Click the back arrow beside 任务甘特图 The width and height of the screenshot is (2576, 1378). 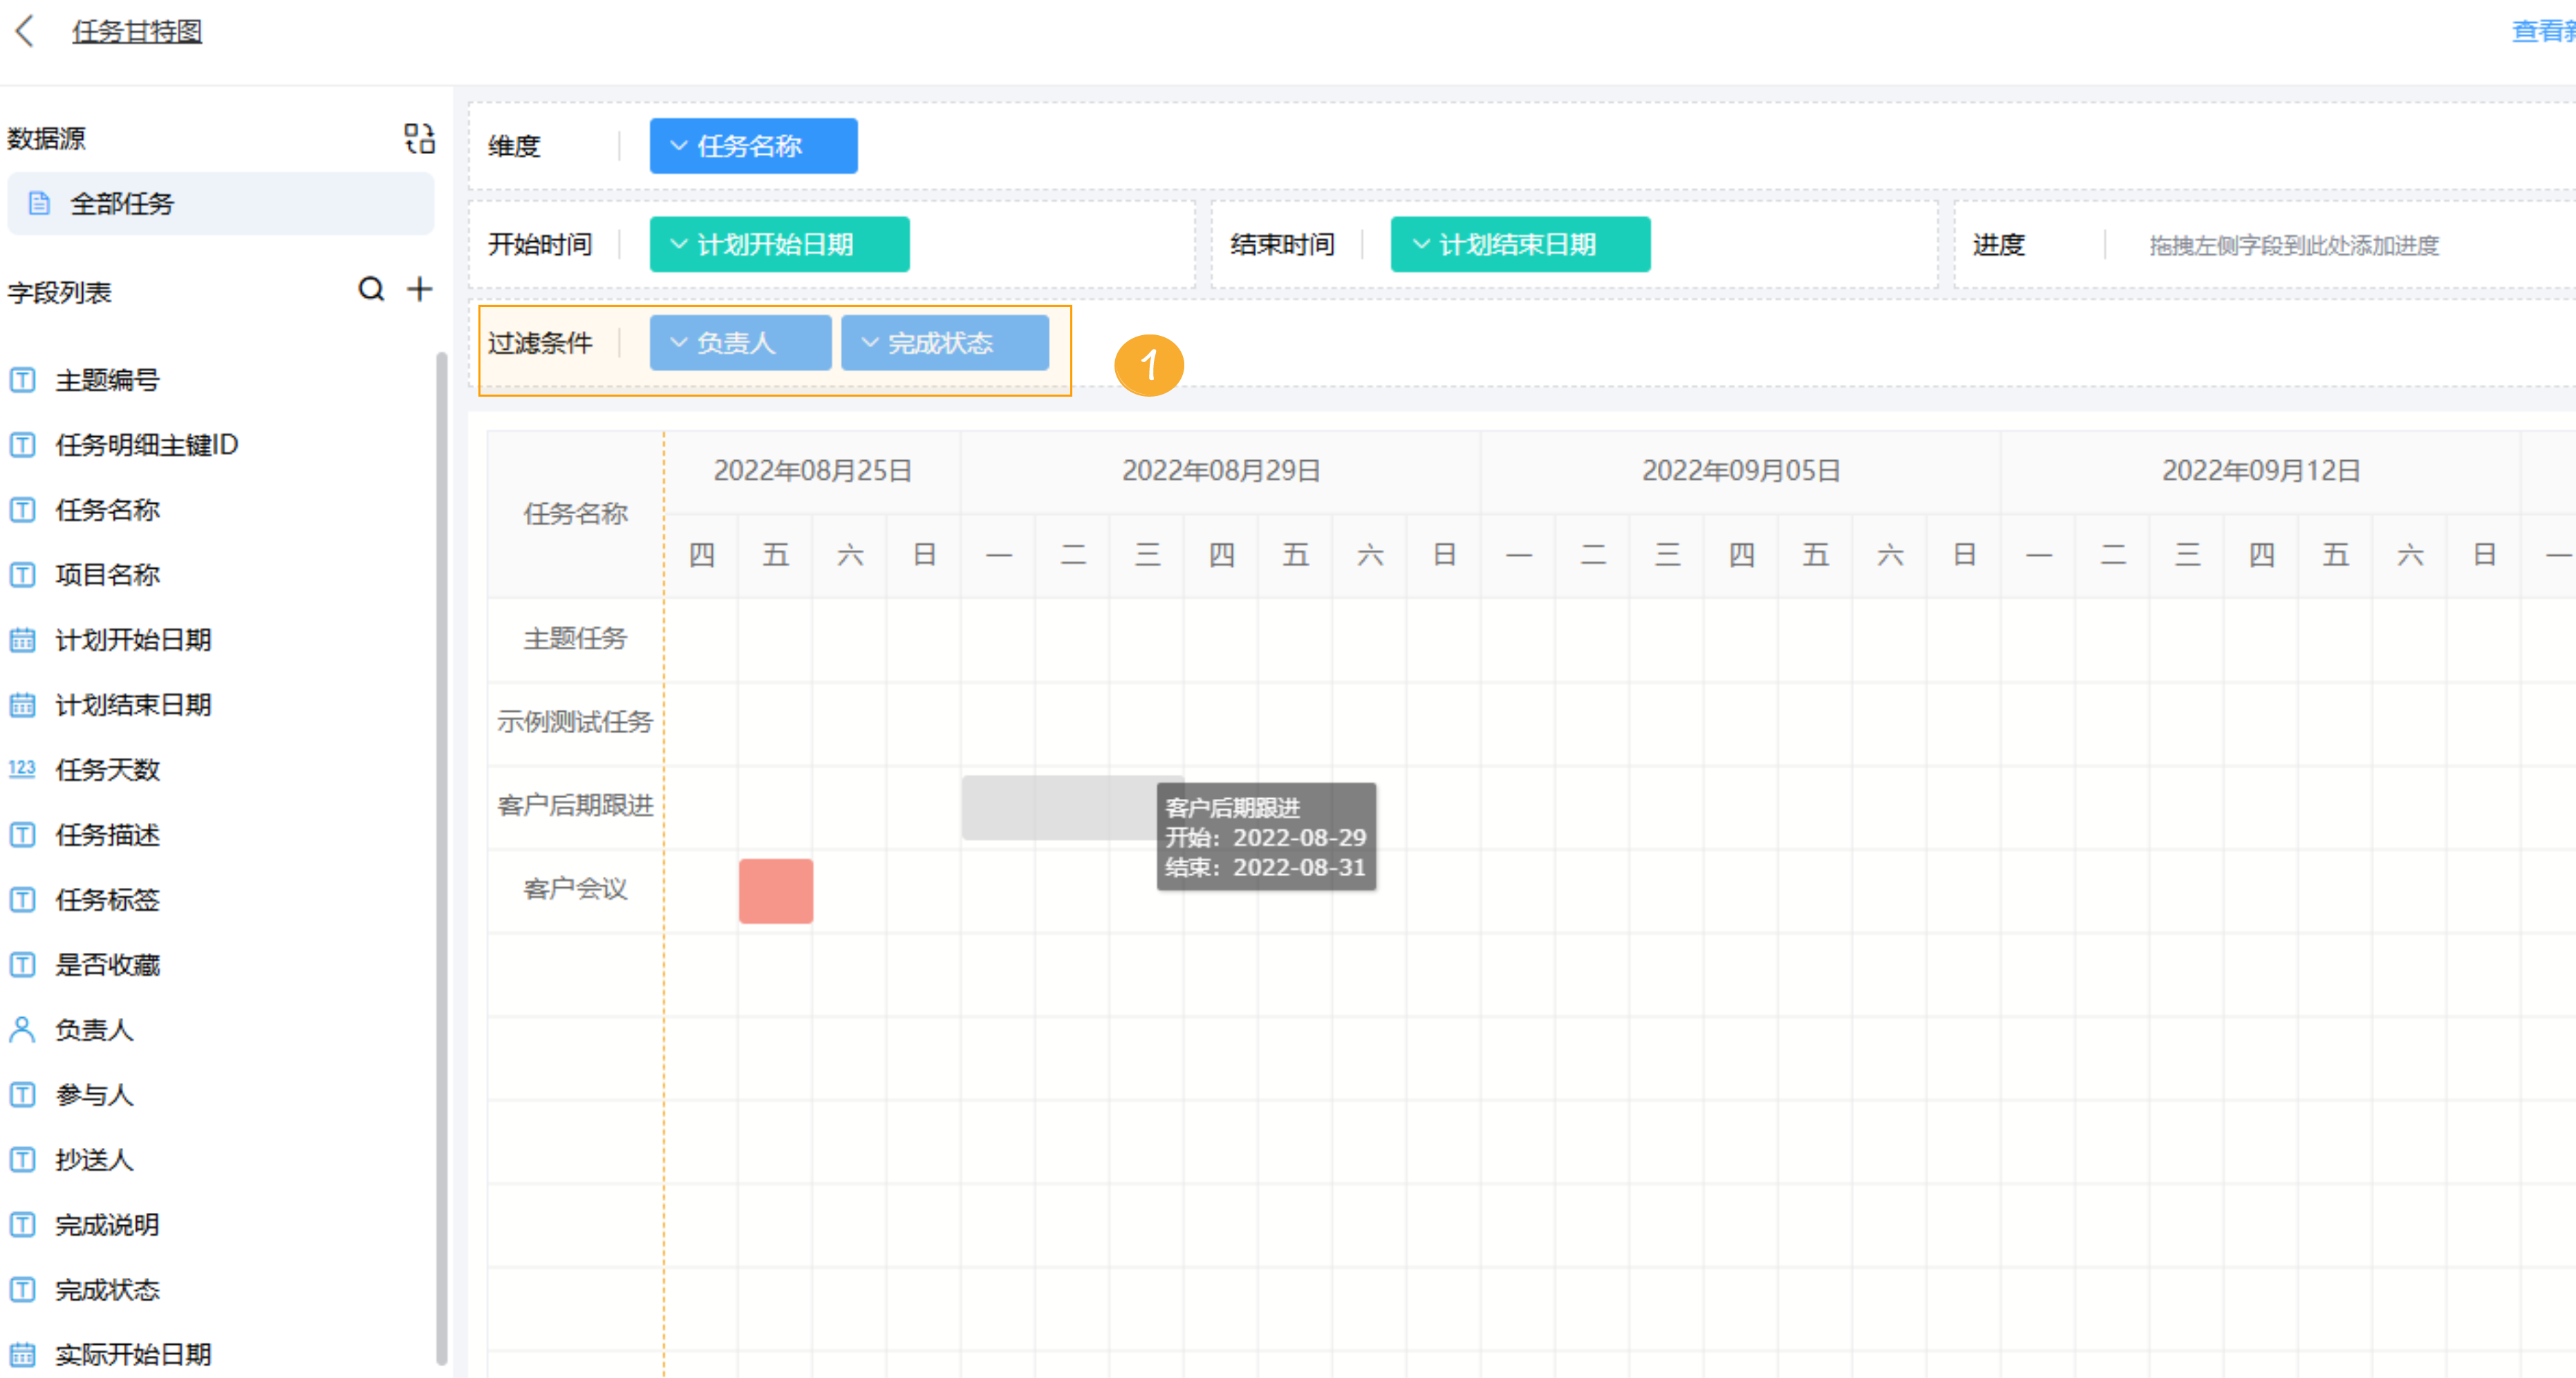click(x=25, y=31)
